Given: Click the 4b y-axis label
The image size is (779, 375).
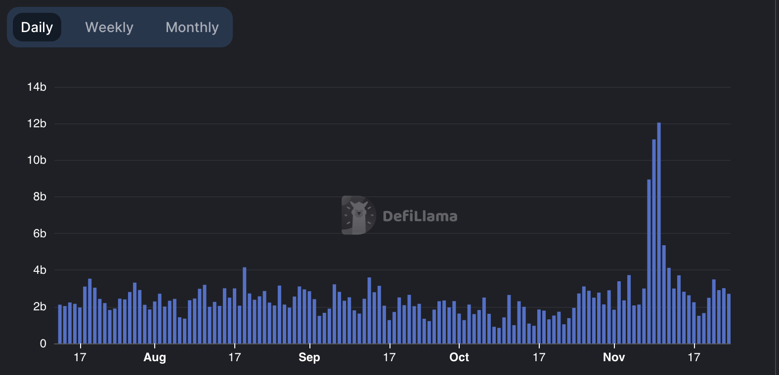Looking at the screenshot, I should coord(40,270).
